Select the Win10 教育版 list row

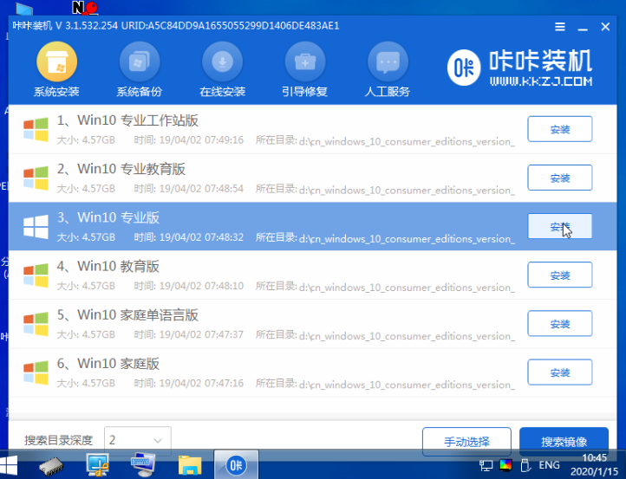tap(260, 275)
